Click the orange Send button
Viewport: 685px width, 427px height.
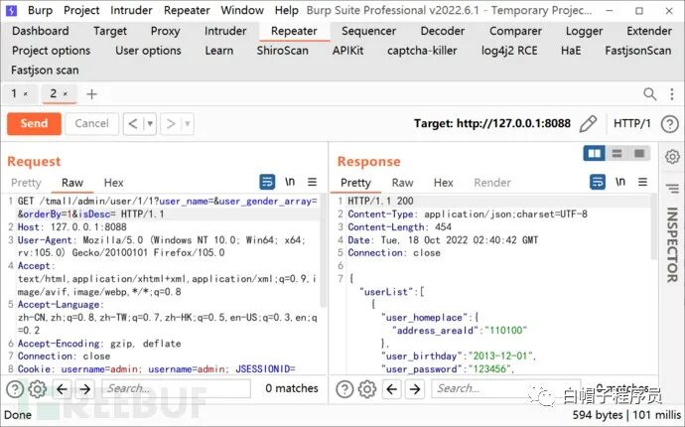tap(34, 124)
